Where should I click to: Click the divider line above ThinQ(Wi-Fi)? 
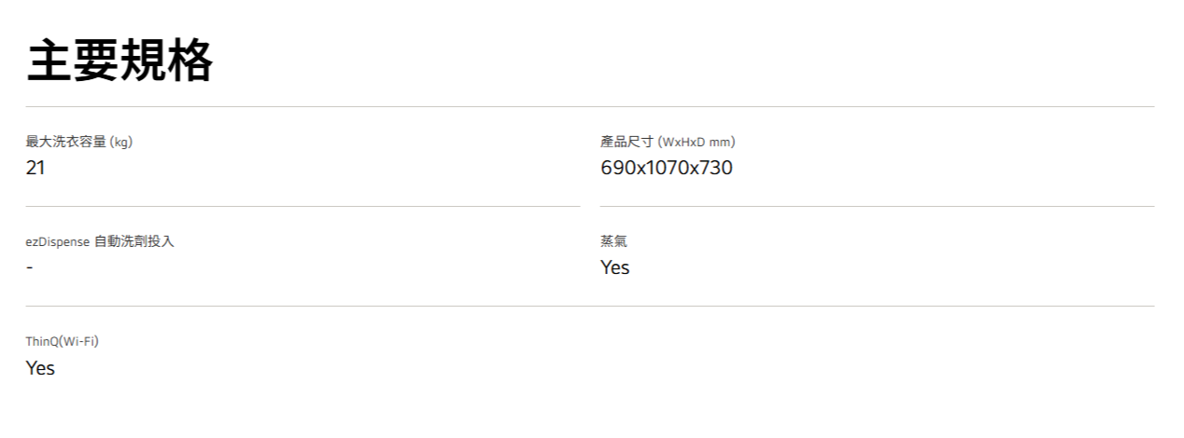coord(590,306)
